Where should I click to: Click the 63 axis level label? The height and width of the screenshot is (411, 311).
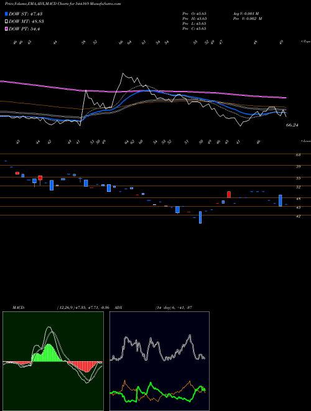298,155
